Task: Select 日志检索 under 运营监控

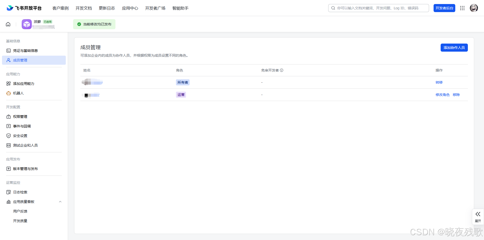Action: click(20, 192)
